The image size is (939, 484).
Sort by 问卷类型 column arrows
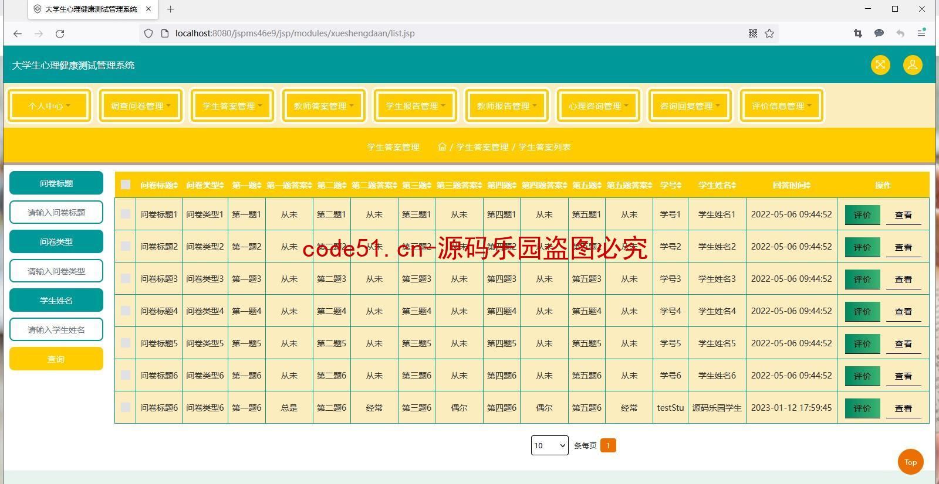222,185
